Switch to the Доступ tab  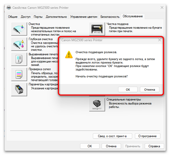26,17
